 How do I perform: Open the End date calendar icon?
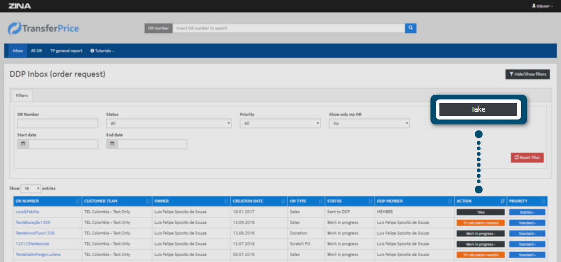[112, 144]
